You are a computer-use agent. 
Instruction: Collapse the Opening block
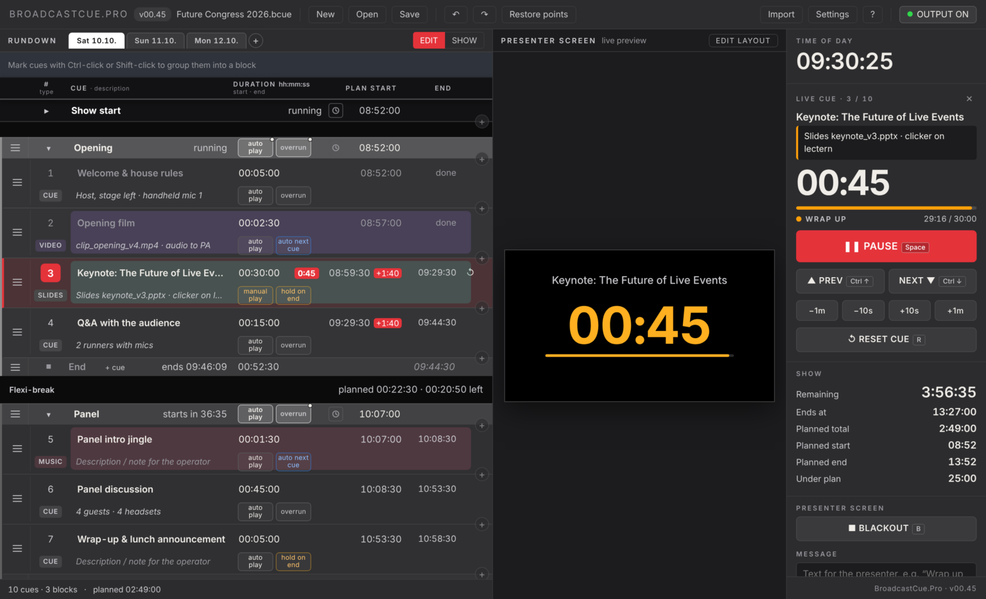coord(49,148)
